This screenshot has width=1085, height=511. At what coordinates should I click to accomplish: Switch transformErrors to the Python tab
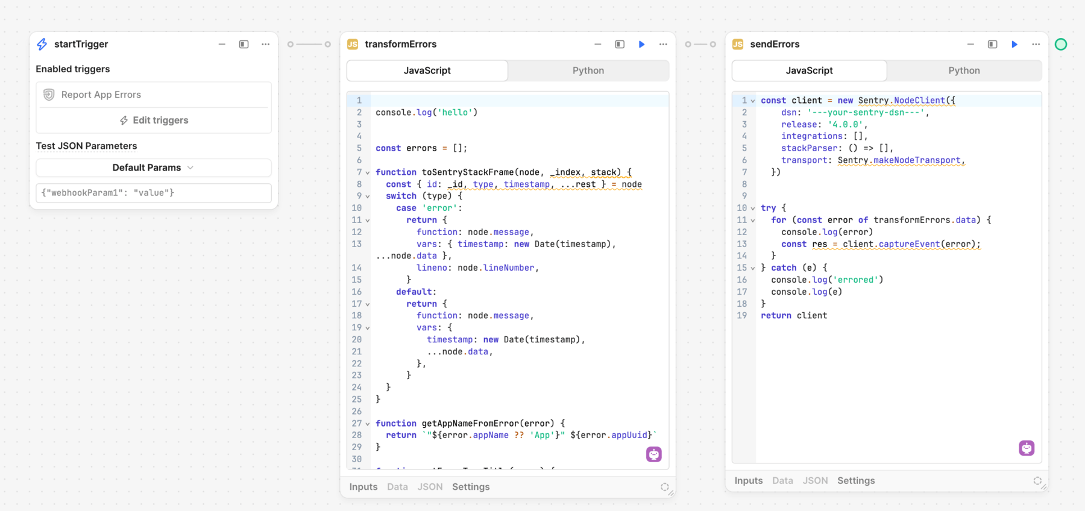588,71
